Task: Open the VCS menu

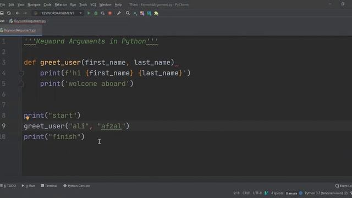Action: coord(93,4)
